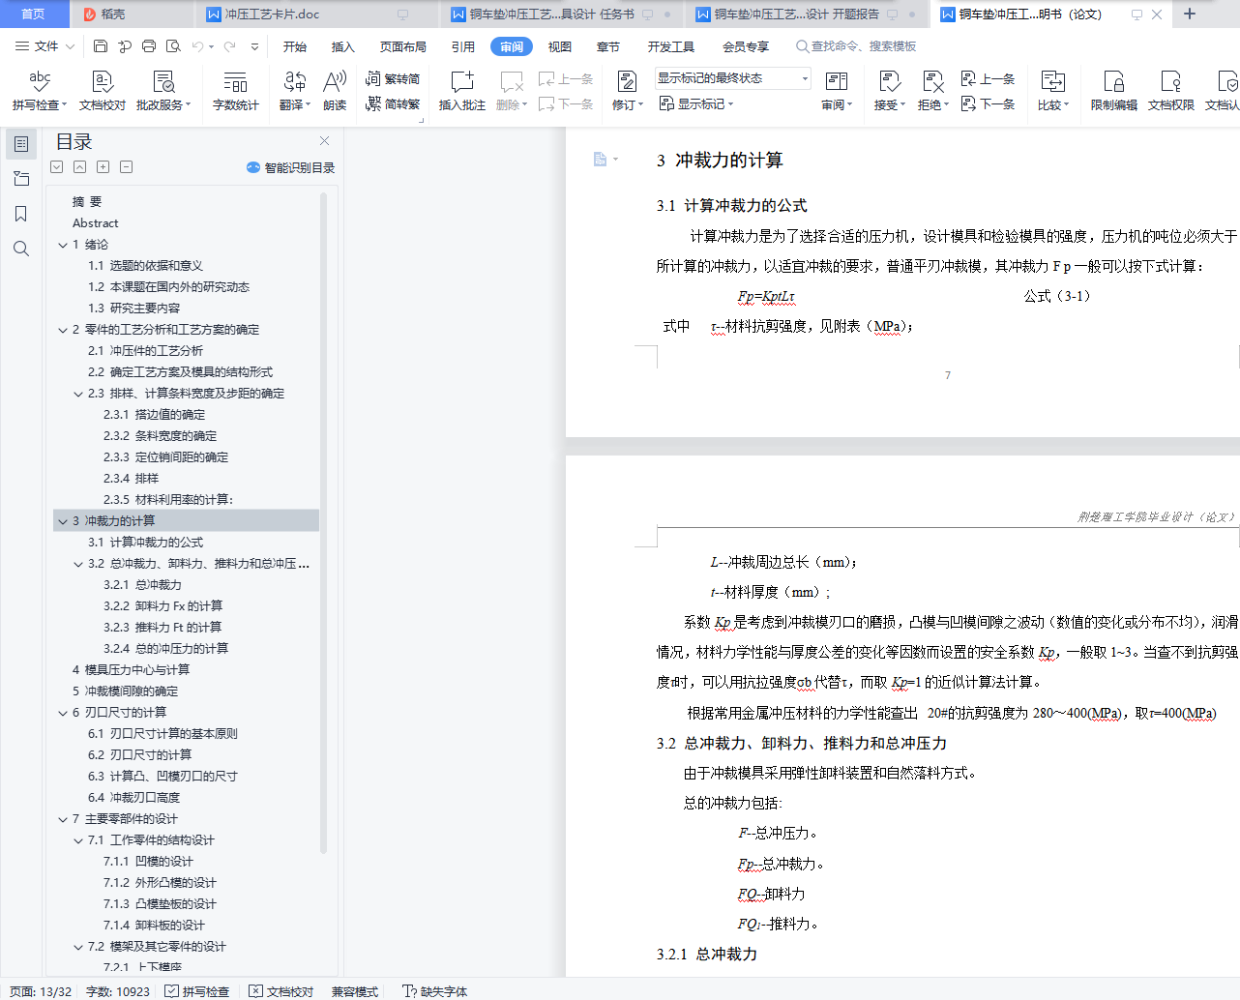Collapse the 2.3 排样 tree node
This screenshot has width=1240, height=1000.
click(x=78, y=394)
